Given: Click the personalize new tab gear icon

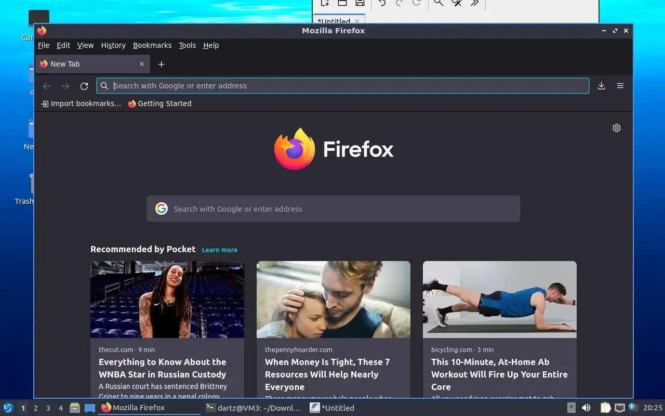Looking at the screenshot, I should coord(617,128).
